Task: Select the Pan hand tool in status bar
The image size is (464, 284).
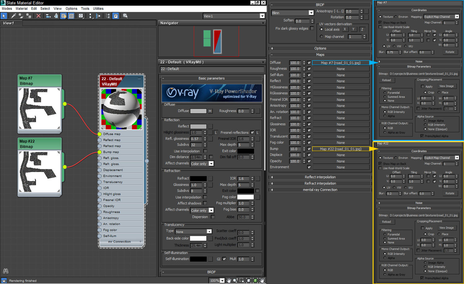Action: coord(229,280)
